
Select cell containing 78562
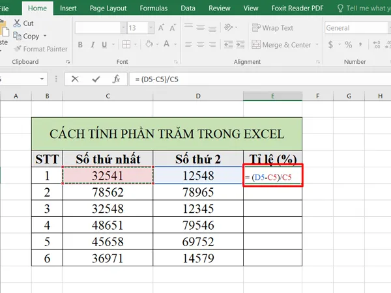point(107,193)
